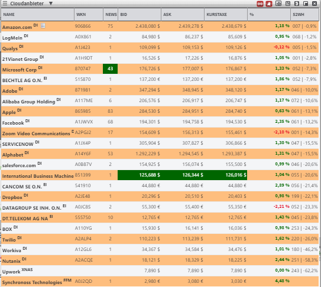Viewport: 321px width, 287px height.
Task: Select the Synchronoss Technologies row name
Action: [32, 282]
